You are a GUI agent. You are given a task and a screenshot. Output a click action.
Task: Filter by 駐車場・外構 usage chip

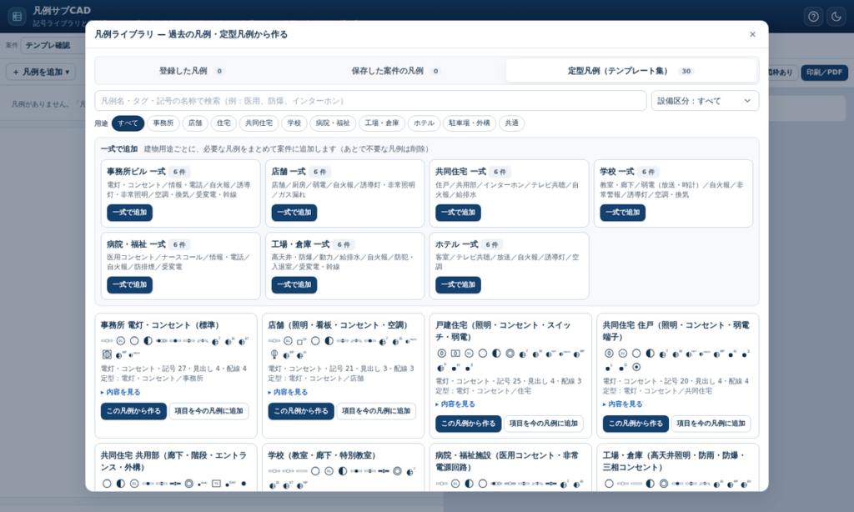pos(469,123)
